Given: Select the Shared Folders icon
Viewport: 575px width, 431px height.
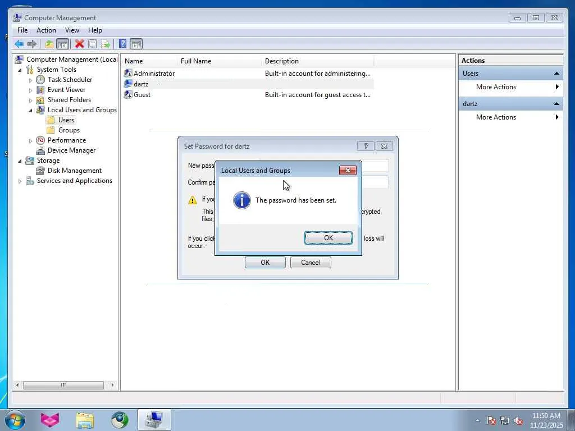Looking at the screenshot, I should point(40,100).
